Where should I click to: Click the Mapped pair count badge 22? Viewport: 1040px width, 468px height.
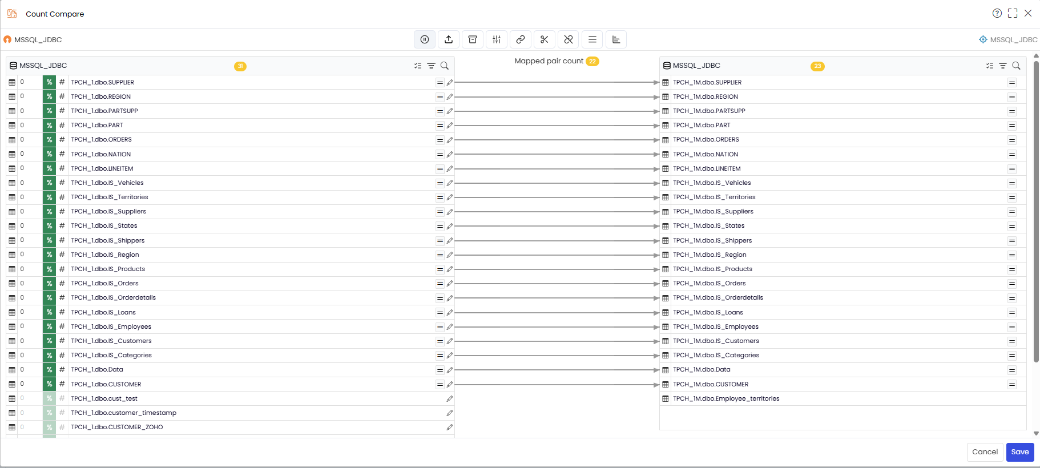pos(592,61)
